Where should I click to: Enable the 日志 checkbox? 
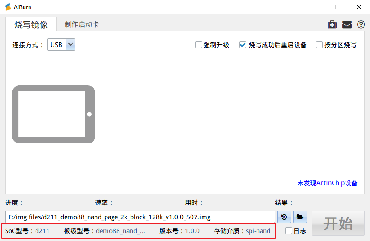coord(288,231)
